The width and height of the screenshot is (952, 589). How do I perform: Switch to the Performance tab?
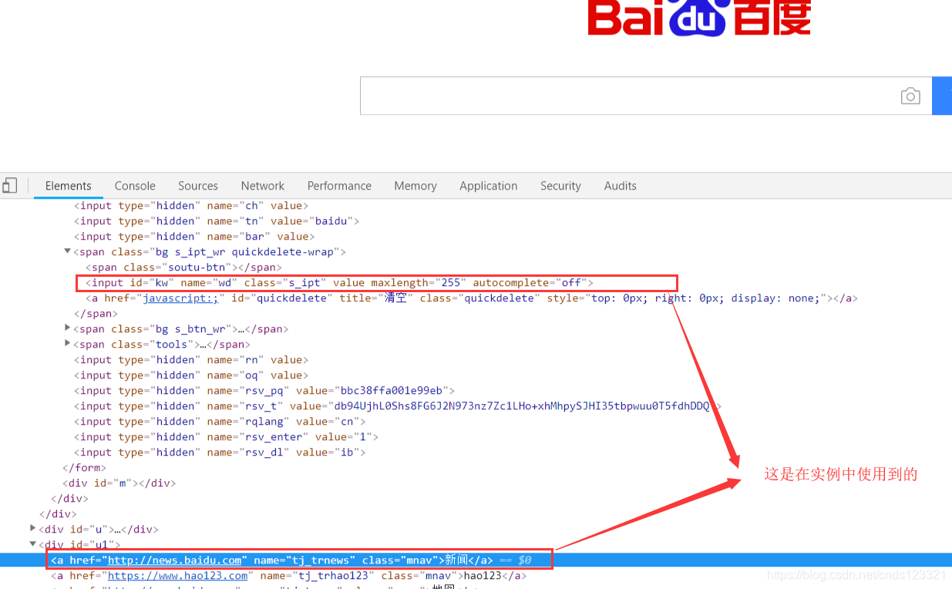(x=339, y=186)
